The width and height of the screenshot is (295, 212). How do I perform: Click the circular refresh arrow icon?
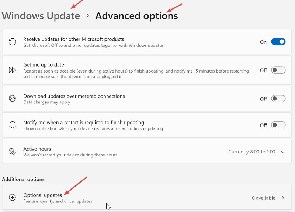(13, 42)
